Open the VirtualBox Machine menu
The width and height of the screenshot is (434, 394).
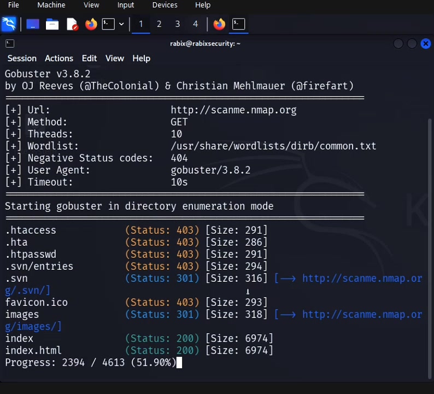click(x=51, y=5)
